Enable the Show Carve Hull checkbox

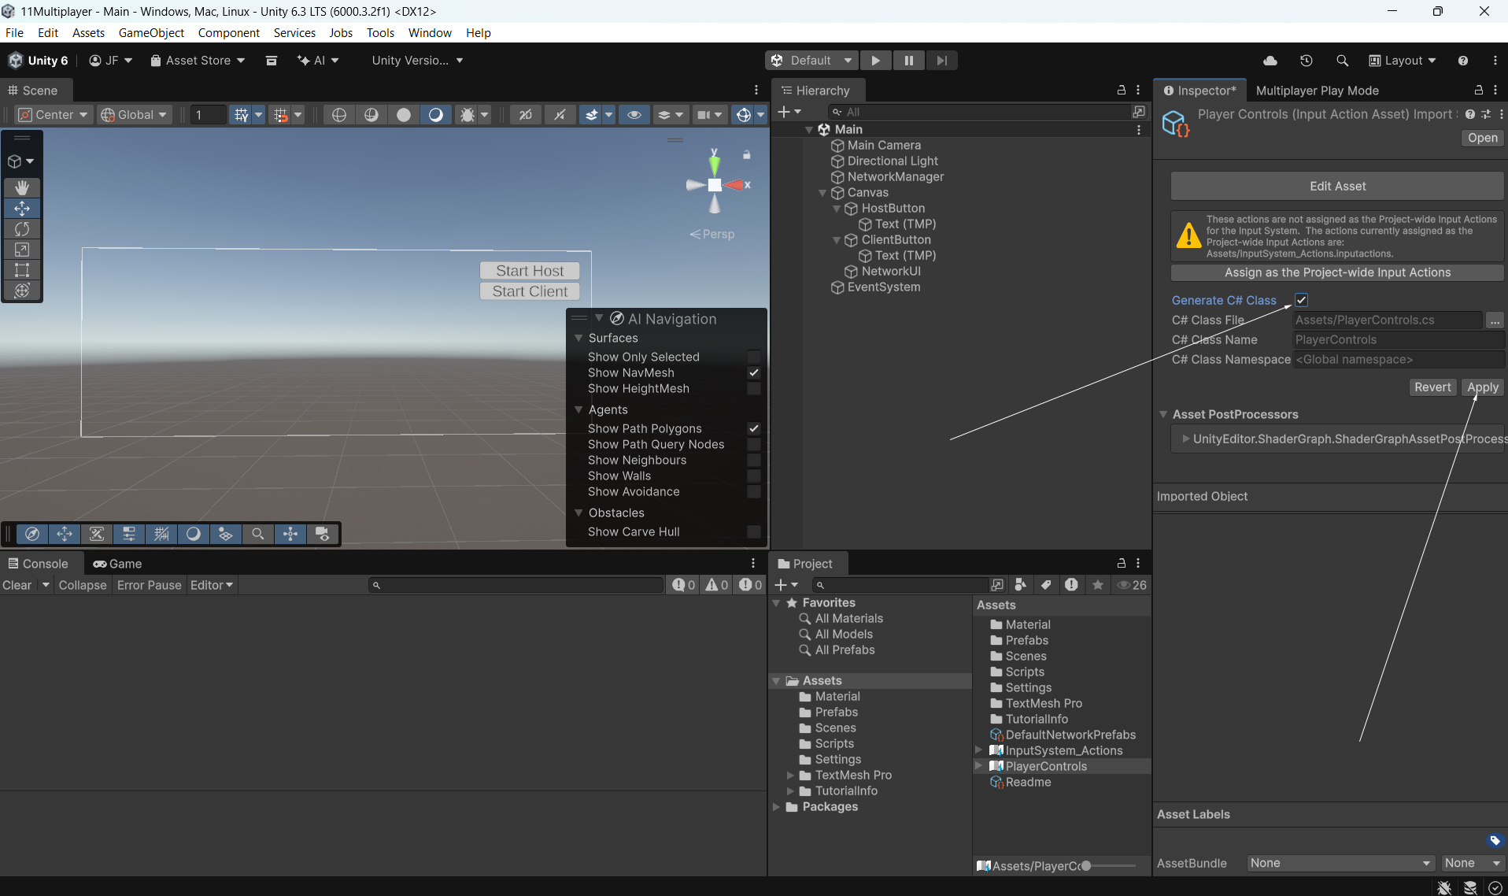coord(753,532)
